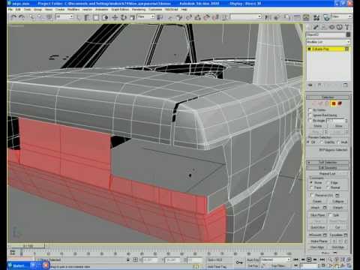Pick the Select and Scale tool

pyautogui.click(x=133, y=17)
